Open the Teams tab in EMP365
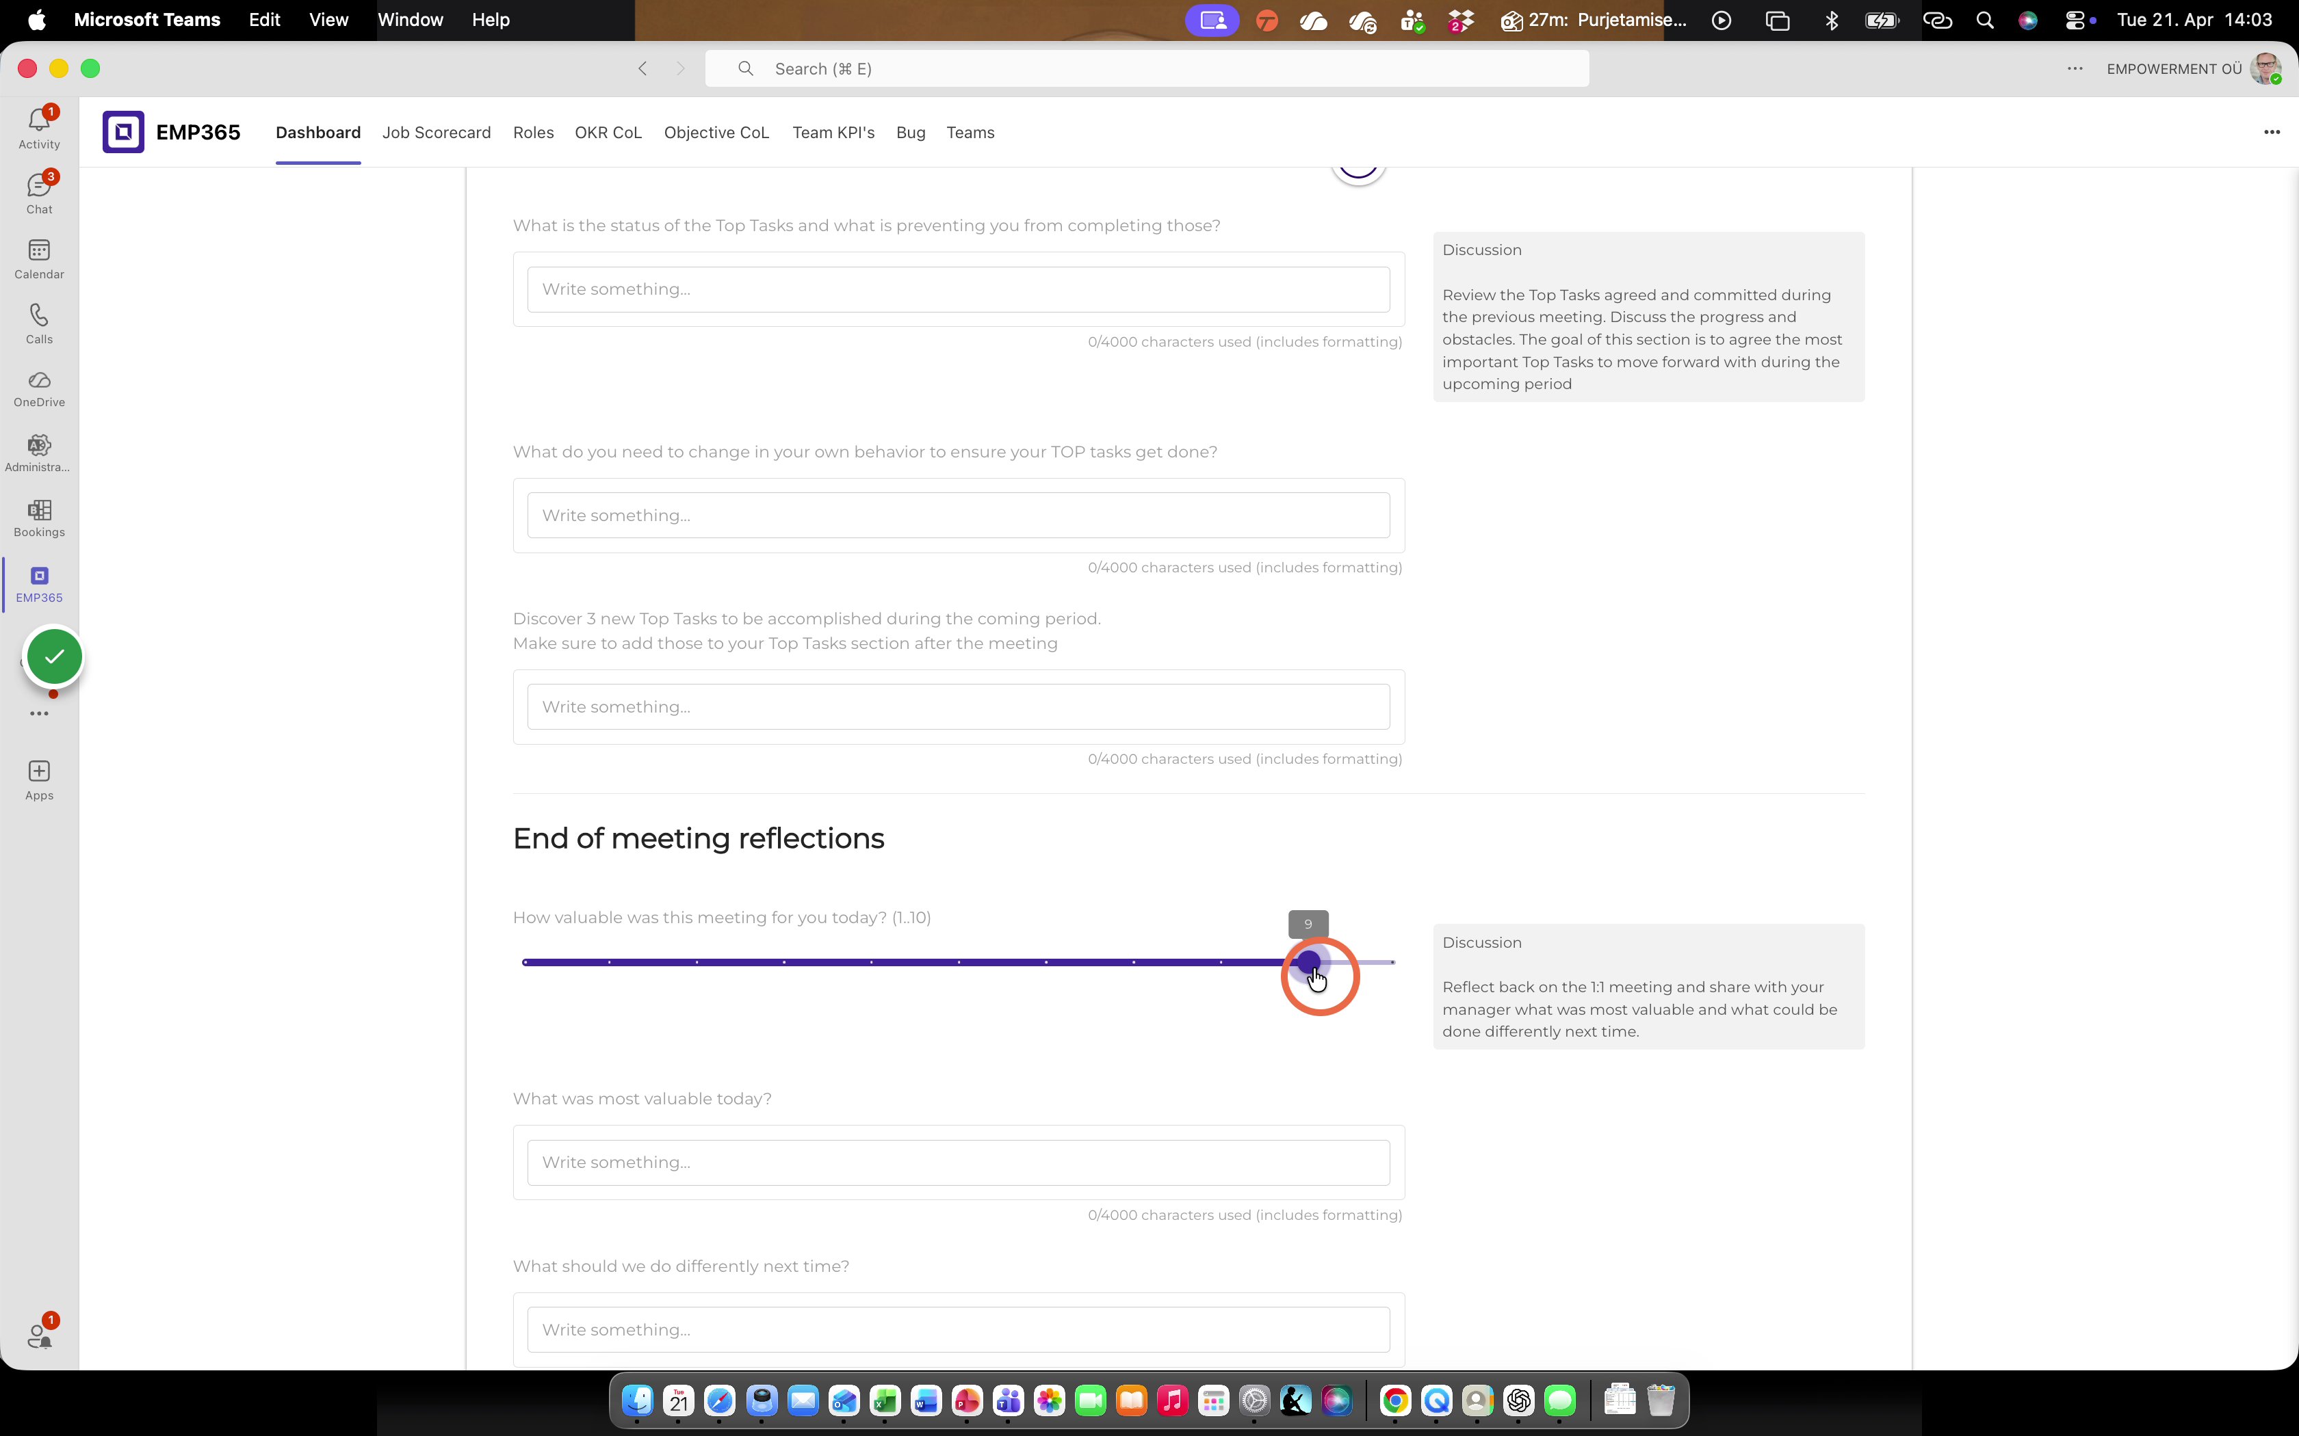Image resolution: width=2299 pixels, height=1436 pixels. [970, 132]
